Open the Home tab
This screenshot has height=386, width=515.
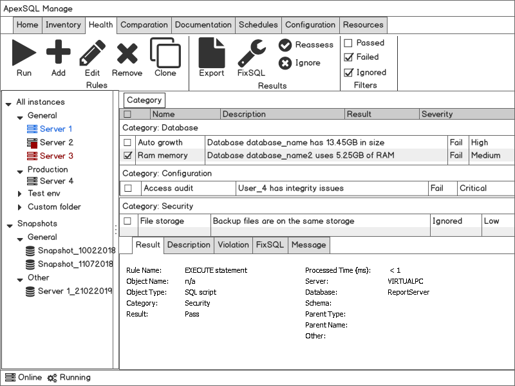point(27,25)
